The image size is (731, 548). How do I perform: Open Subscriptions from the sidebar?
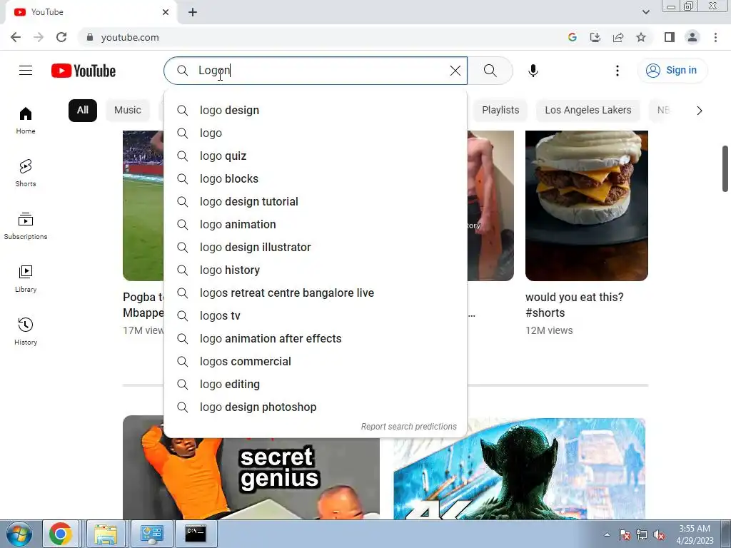[x=26, y=226]
